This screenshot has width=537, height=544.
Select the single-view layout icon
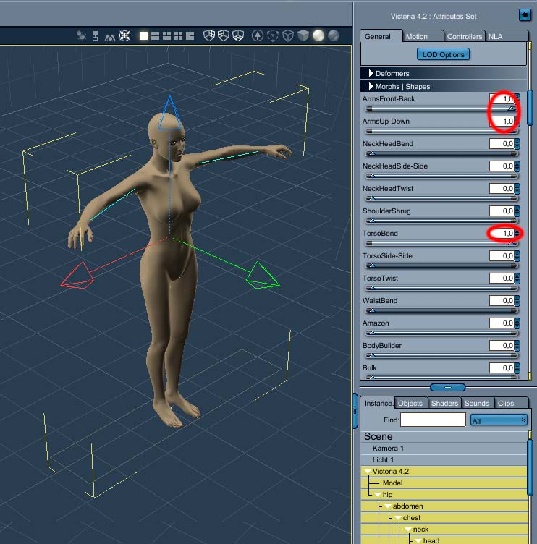[144, 35]
